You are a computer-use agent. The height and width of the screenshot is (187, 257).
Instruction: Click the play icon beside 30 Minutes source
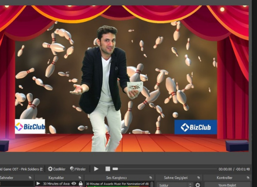pos(38,183)
